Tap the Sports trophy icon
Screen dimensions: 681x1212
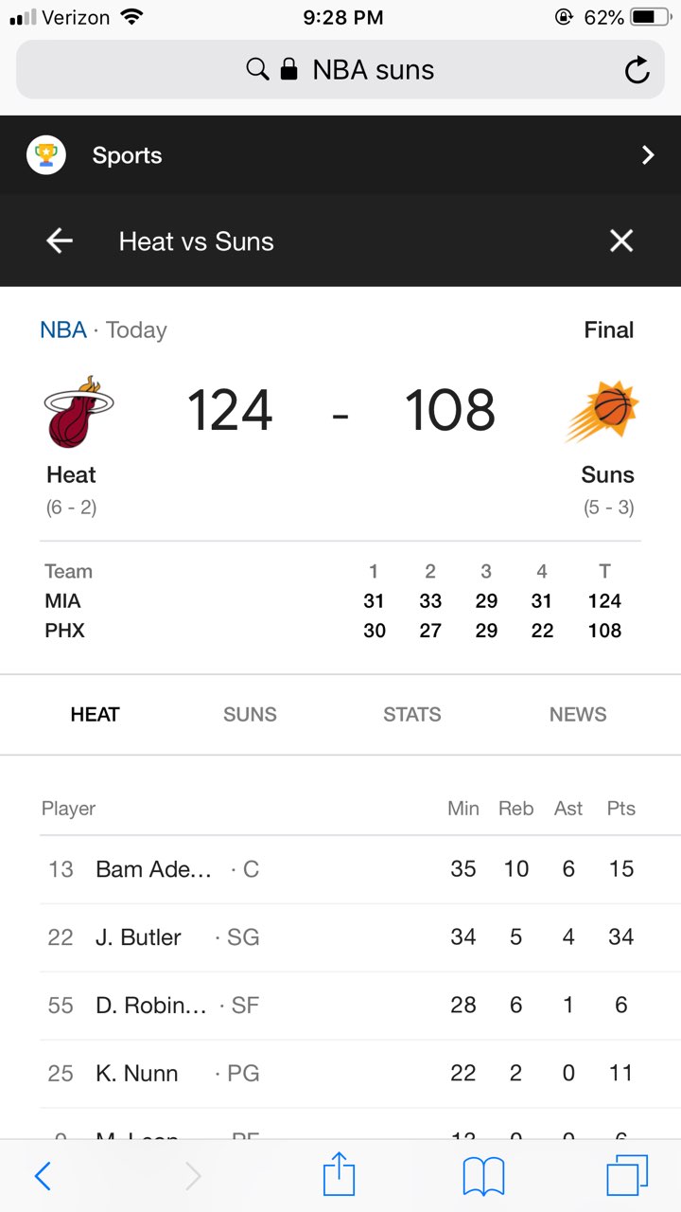(x=46, y=155)
